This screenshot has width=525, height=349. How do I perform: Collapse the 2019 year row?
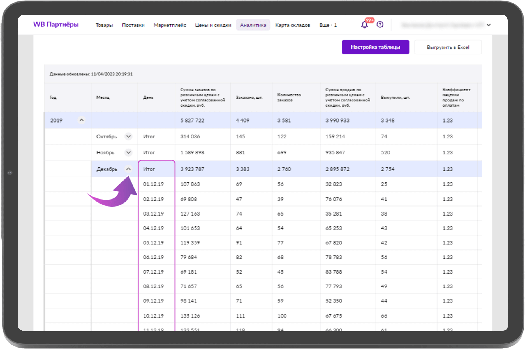point(82,120)
